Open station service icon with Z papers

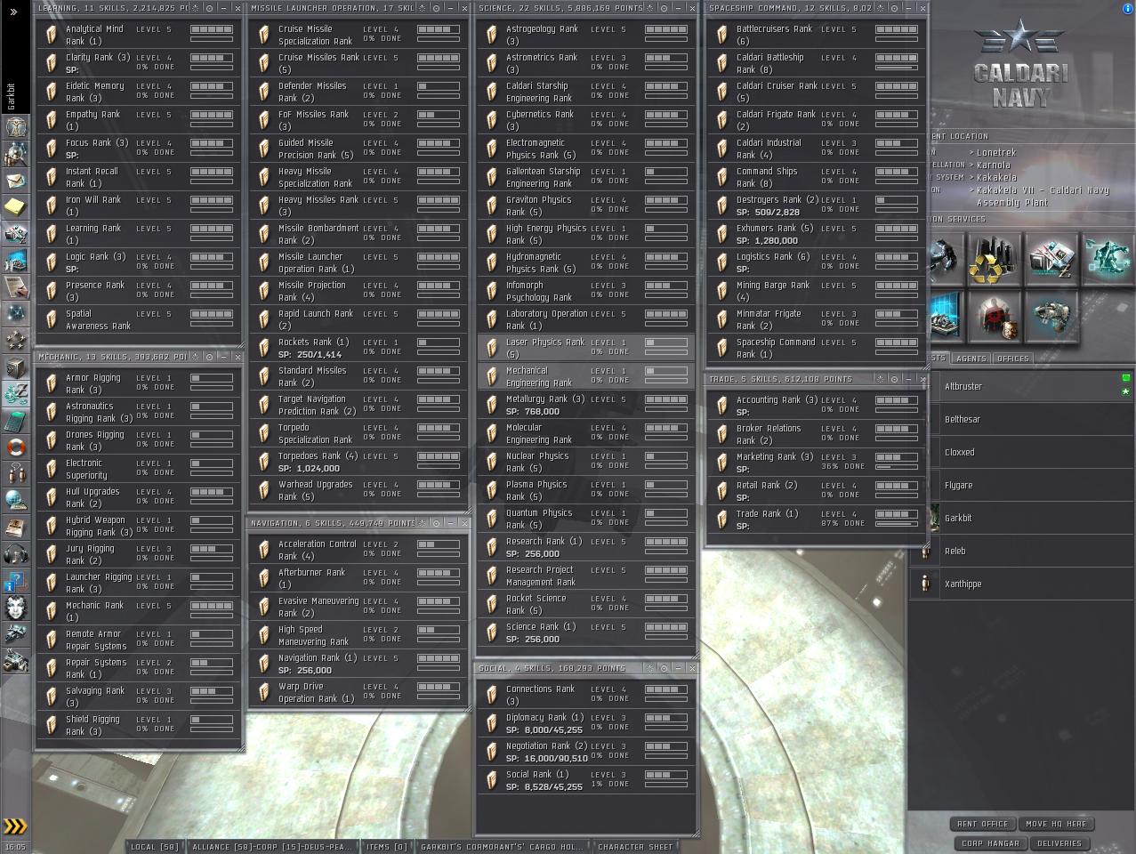click(x=1051, y=259)
